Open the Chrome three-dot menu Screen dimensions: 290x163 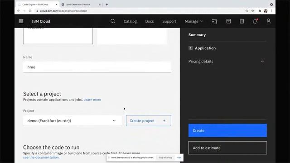pos(271,11)
